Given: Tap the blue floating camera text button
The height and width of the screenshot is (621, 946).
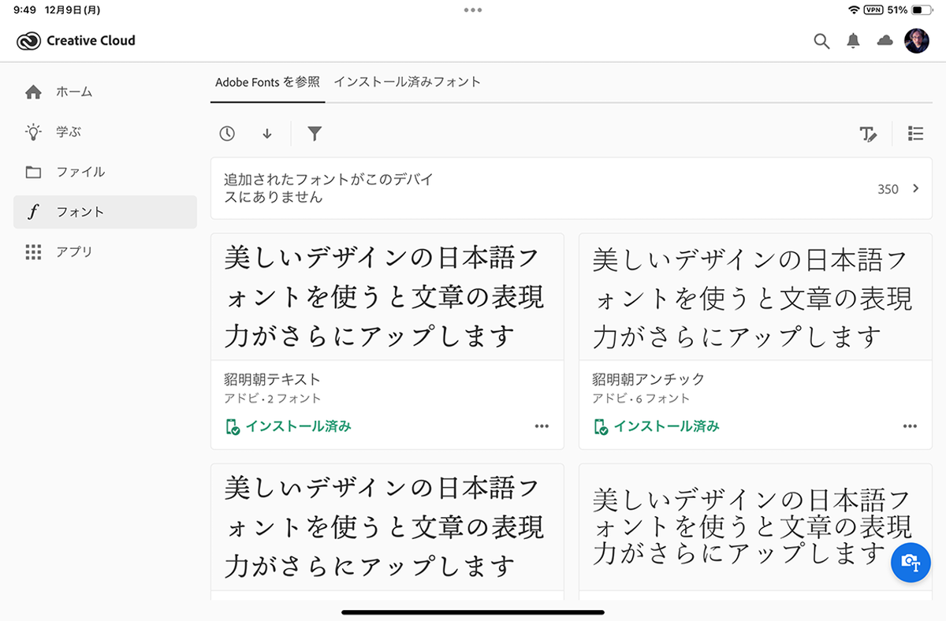Looking at the screenshot, I should [x=911, y=563].
